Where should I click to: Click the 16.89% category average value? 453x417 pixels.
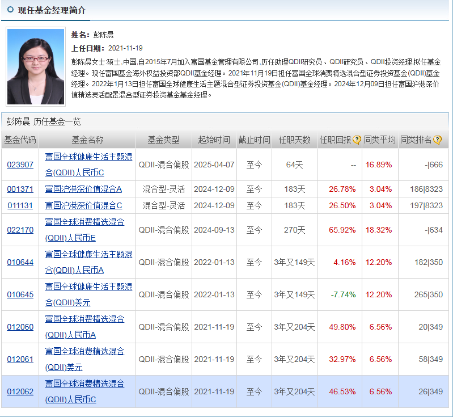coord(379,165)
